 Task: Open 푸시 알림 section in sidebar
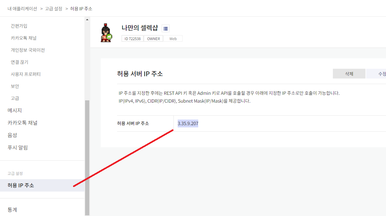point(18,147)
